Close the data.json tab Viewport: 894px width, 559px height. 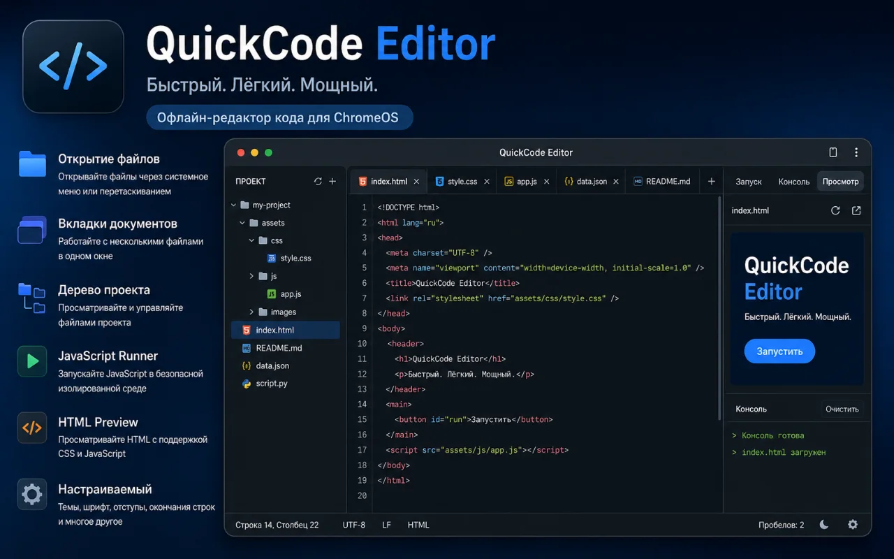(616, 182)
